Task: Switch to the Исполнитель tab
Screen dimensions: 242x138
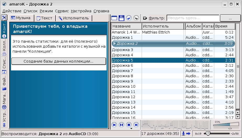Action: pos(74,18)
